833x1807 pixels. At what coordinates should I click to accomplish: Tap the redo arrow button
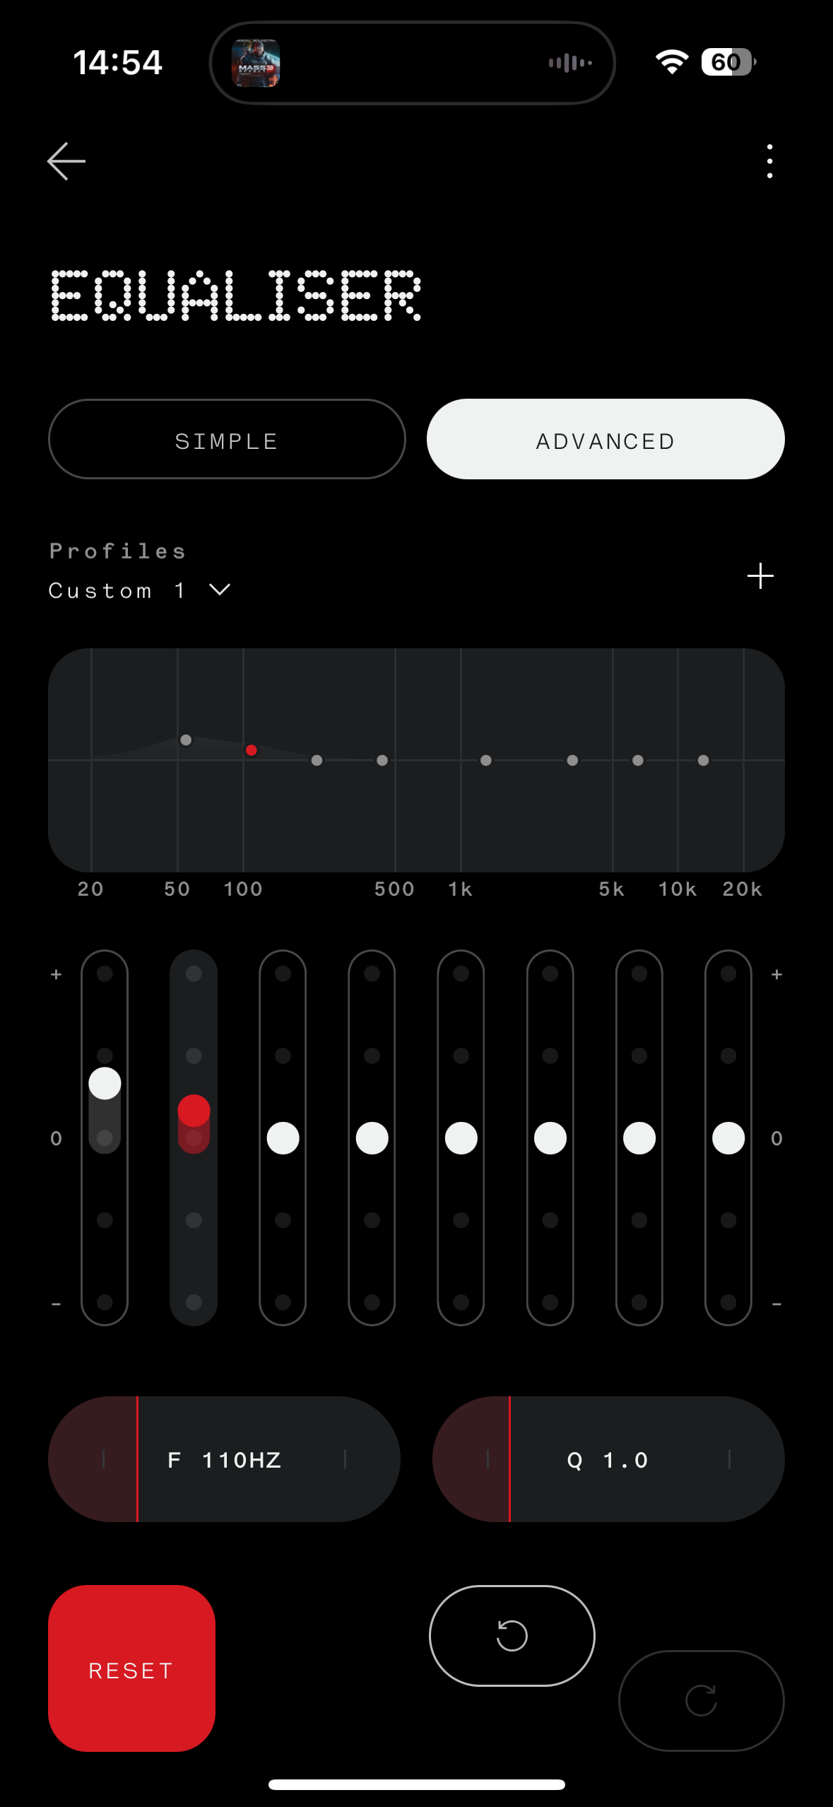pyautogui.click(x=701, y=1700)
